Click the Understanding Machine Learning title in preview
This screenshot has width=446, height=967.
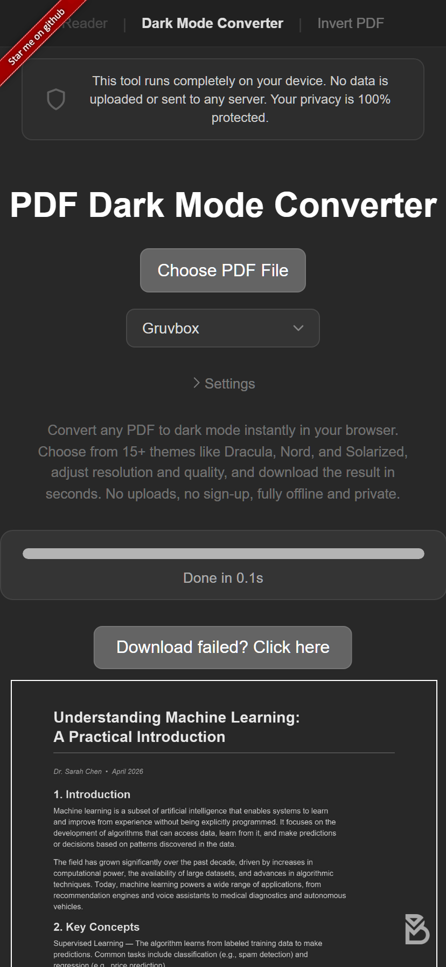coord(177,726)
